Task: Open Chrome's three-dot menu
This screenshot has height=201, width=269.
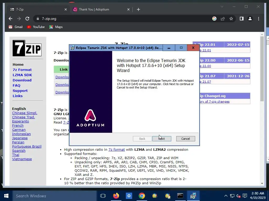Action: coord(258,19)
